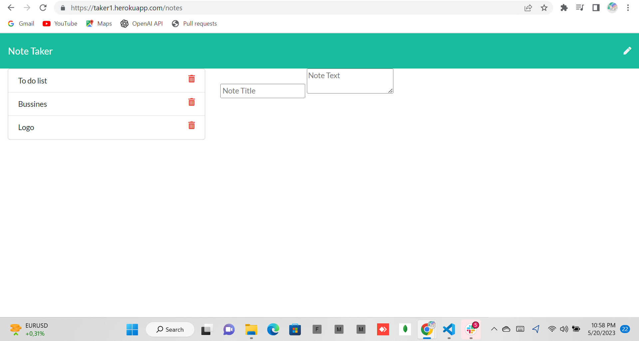Click the pencil edit icon in the header
Viewport: 639px width, 341px height.
point(628,51)
